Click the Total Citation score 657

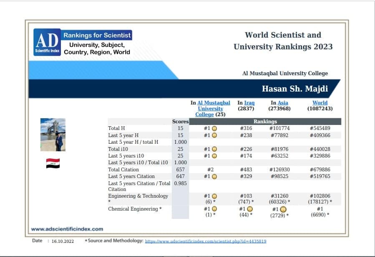click(180, 170)
